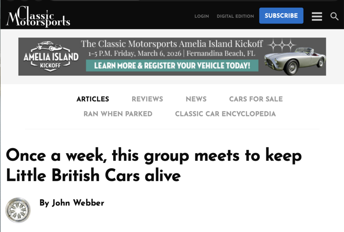Open the DIGITAL EDITION link
Viewport: 344px width, 232px height.
coord(235,16)
